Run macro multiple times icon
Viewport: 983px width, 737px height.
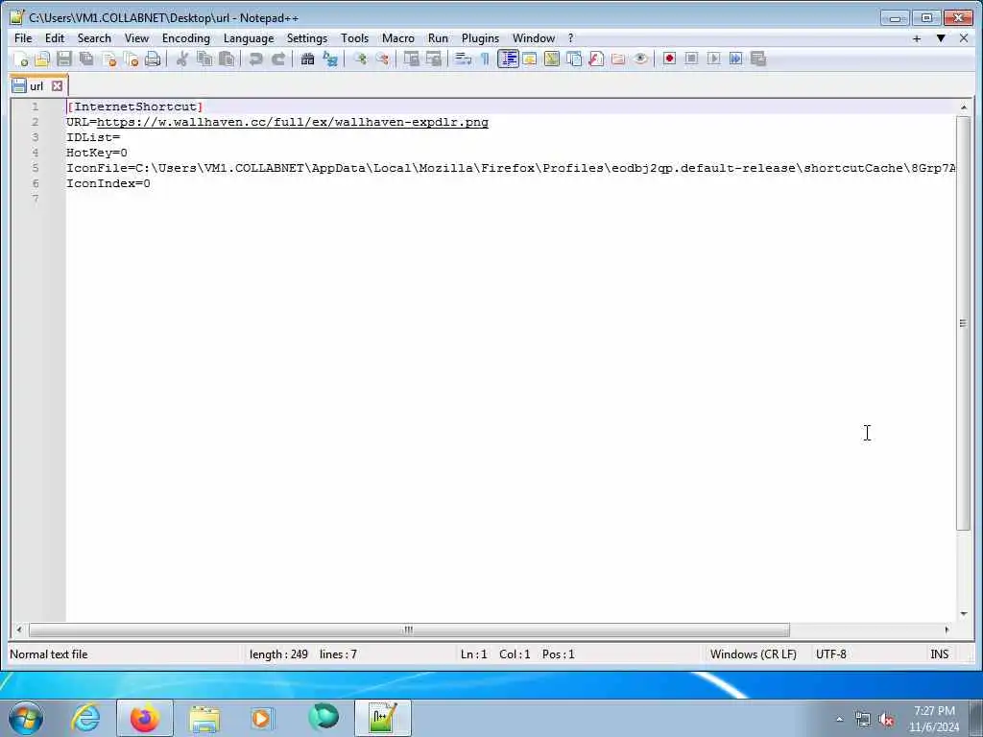coord(736,59)
